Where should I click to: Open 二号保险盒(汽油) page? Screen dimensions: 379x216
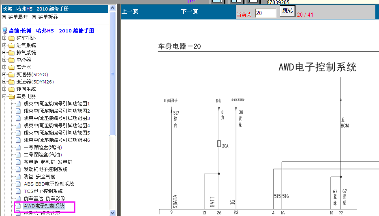tap(43, 155)
